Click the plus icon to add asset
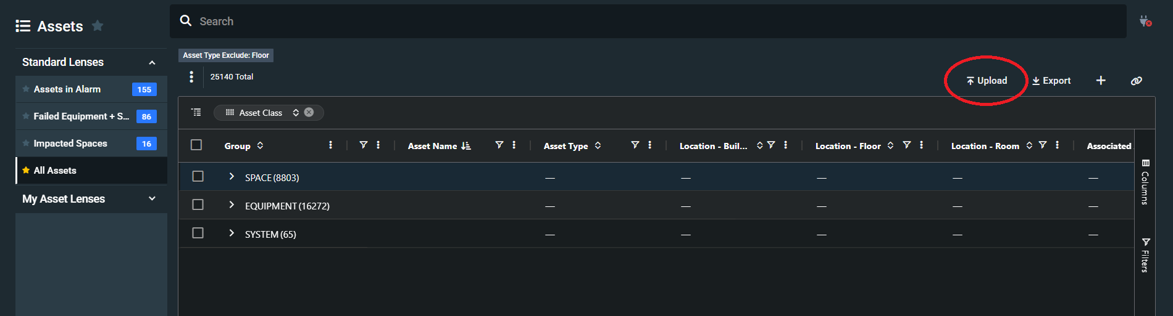Screen dimensions: 1173x316 (1101, 81)
